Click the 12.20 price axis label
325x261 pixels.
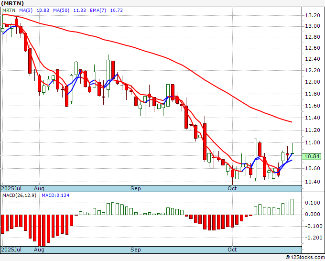[313, 70]
